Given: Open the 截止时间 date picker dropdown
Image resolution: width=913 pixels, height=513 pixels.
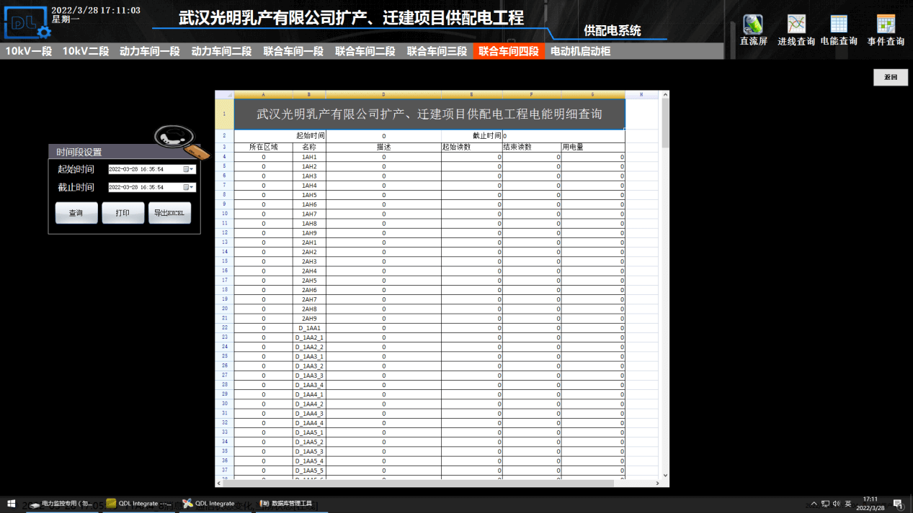Looking at the screenshot, I should pyautogui.click(x=189, y=187).
